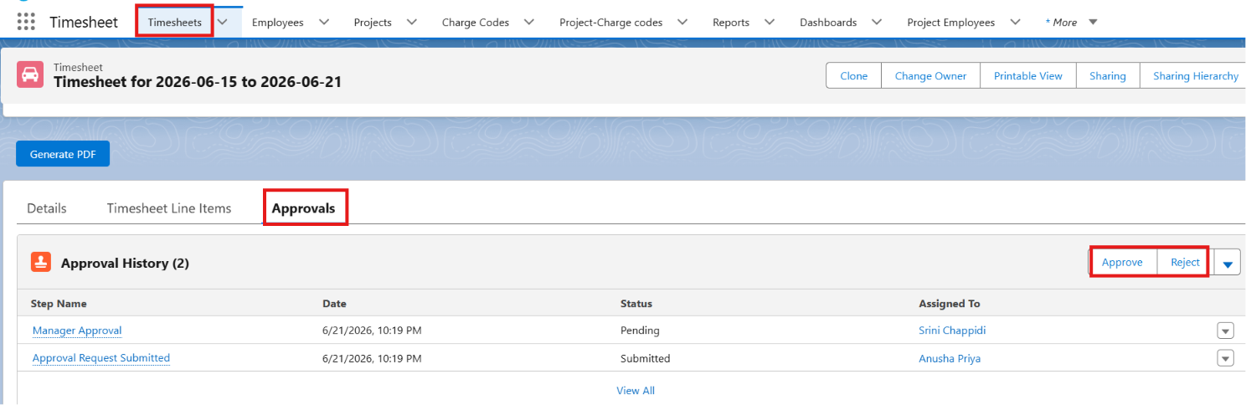1246x405 pixels.
Task: Open the Timesheets tab
Action: point(175,22)
